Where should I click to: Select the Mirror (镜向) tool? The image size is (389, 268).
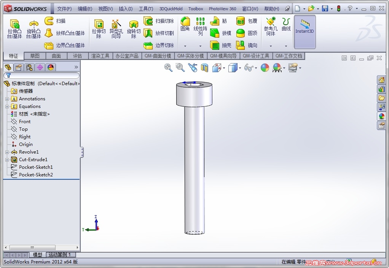click(247, 45)
